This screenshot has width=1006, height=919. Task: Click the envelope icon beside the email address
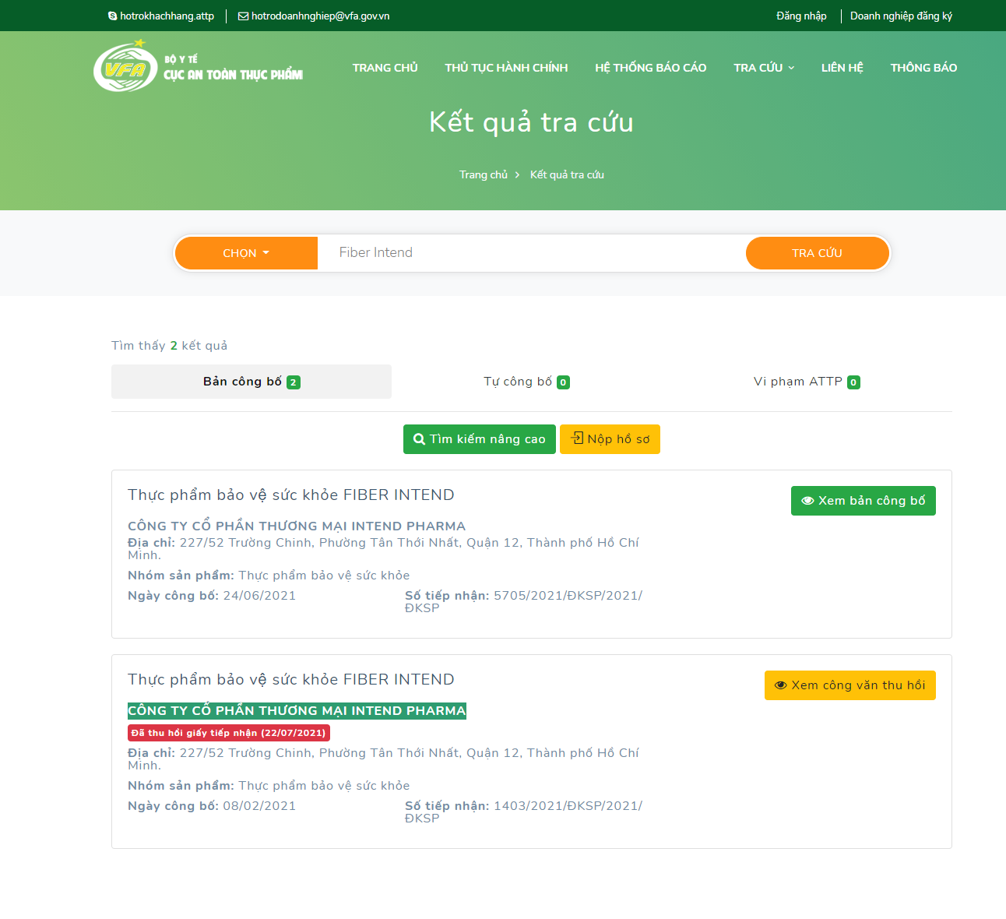243,16
